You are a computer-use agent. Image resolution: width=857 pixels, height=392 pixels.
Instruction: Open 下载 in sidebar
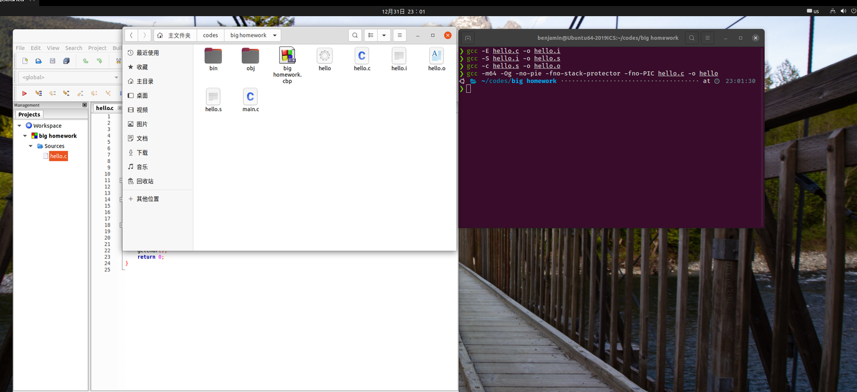point(158,153)
